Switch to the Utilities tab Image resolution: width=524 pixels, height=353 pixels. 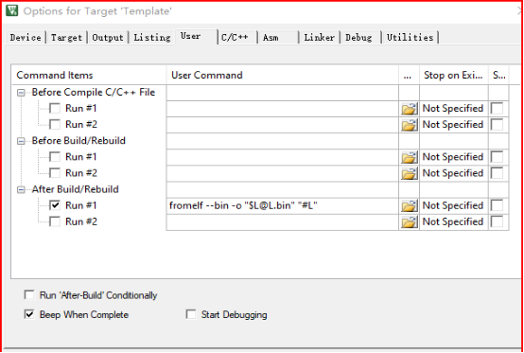click(x=410, y=38)
